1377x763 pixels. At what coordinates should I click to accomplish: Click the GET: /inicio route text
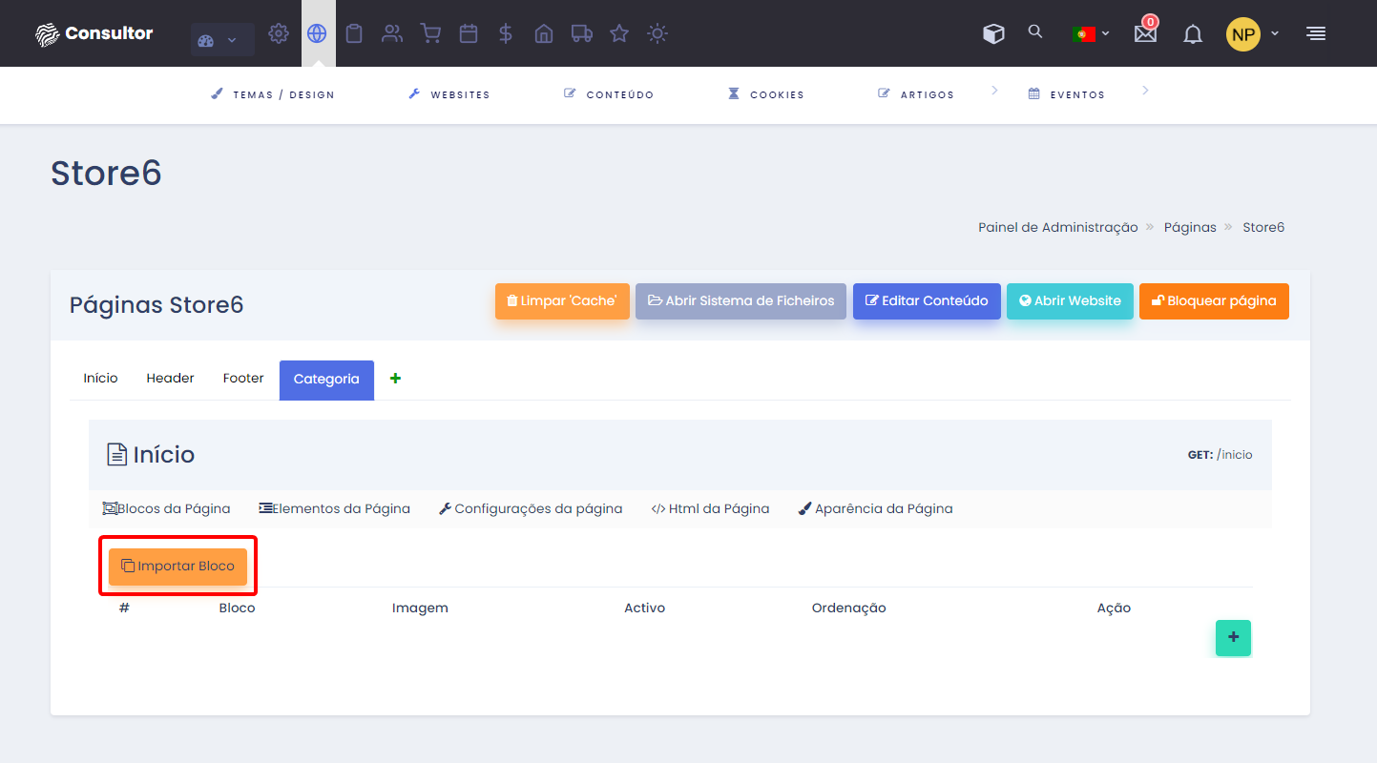[x=1220, y=455]
